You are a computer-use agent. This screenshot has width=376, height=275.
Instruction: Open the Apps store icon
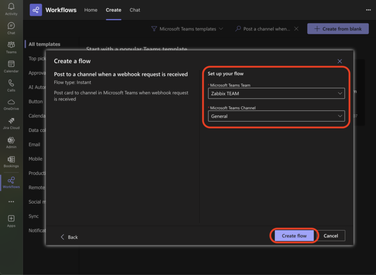coord(11,221)
